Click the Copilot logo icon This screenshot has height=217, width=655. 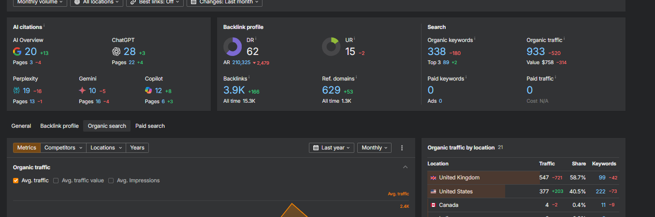148,90
